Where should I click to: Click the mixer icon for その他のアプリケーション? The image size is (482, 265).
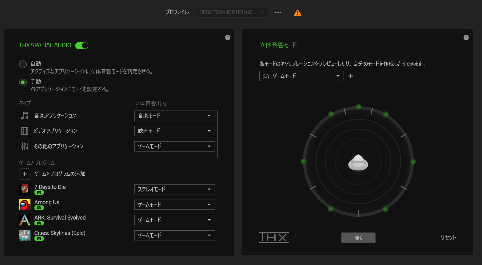[x=25, y=146]
